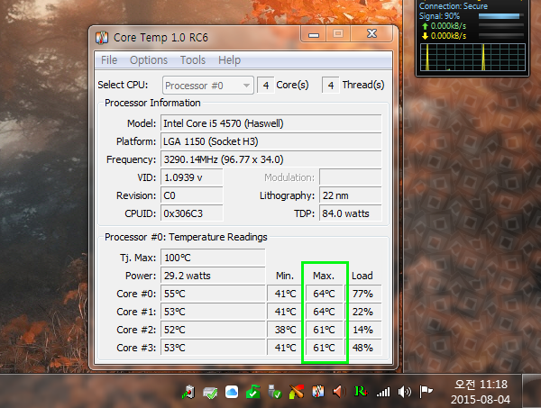Click the Core #2 minimum temperature 38°C

(x=285, y=330)
